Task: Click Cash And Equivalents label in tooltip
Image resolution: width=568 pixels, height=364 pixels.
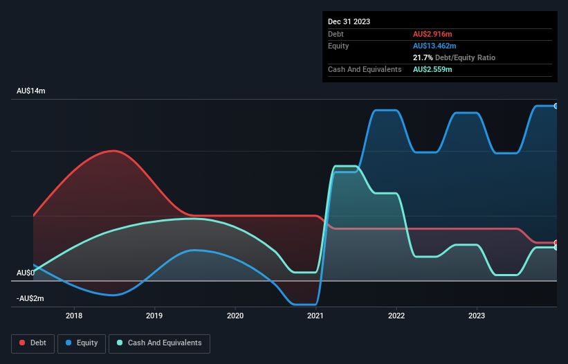Action: pos(365,69)
